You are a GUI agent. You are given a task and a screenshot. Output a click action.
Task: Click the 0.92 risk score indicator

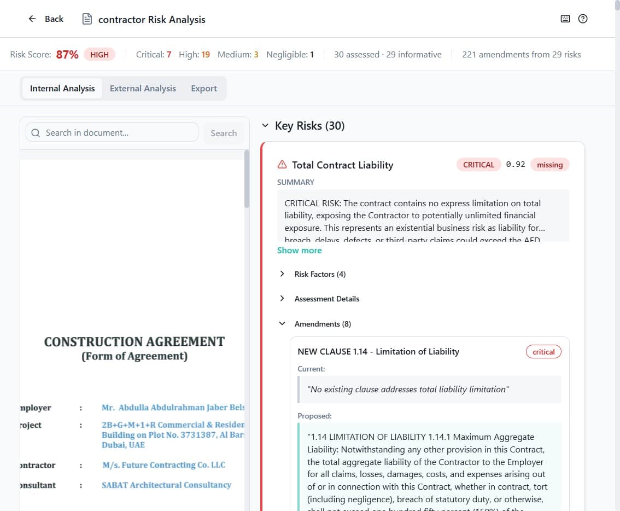pos(515,164)
